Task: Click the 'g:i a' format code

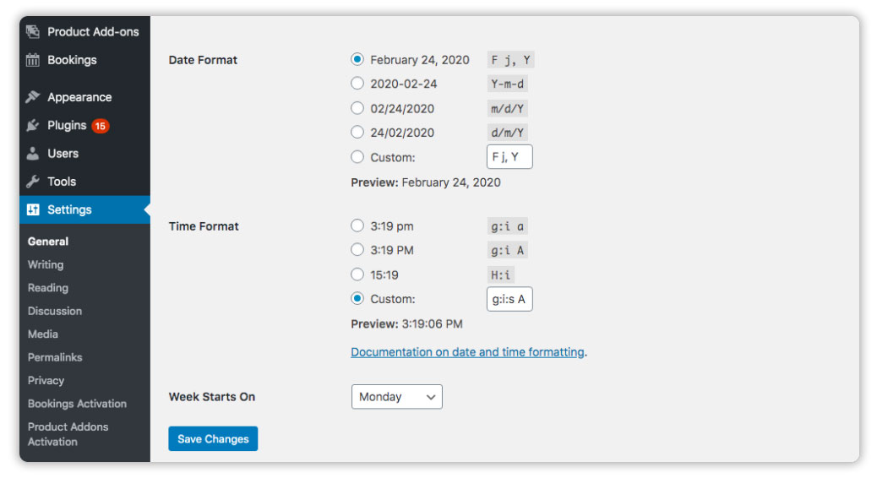Action: (x=507, y=225)
